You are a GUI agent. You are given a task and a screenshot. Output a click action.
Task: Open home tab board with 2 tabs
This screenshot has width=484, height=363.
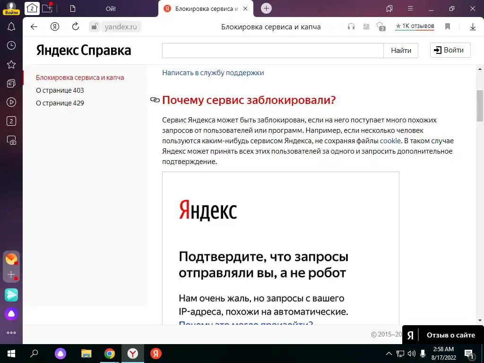tap(32, 9)
